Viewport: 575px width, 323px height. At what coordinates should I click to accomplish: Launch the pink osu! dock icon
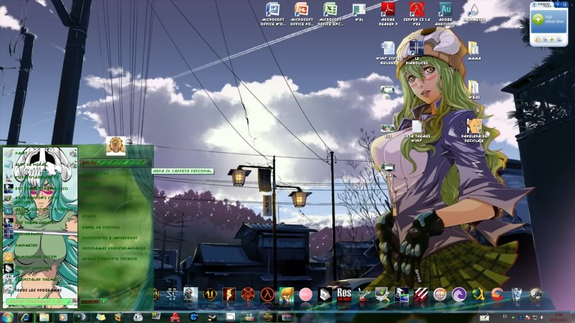[305, 294]
